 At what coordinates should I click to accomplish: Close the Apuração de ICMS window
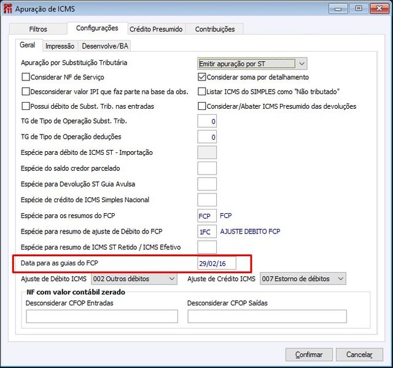(379, 9)
